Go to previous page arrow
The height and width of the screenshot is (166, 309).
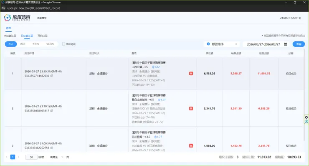(7, 157)
